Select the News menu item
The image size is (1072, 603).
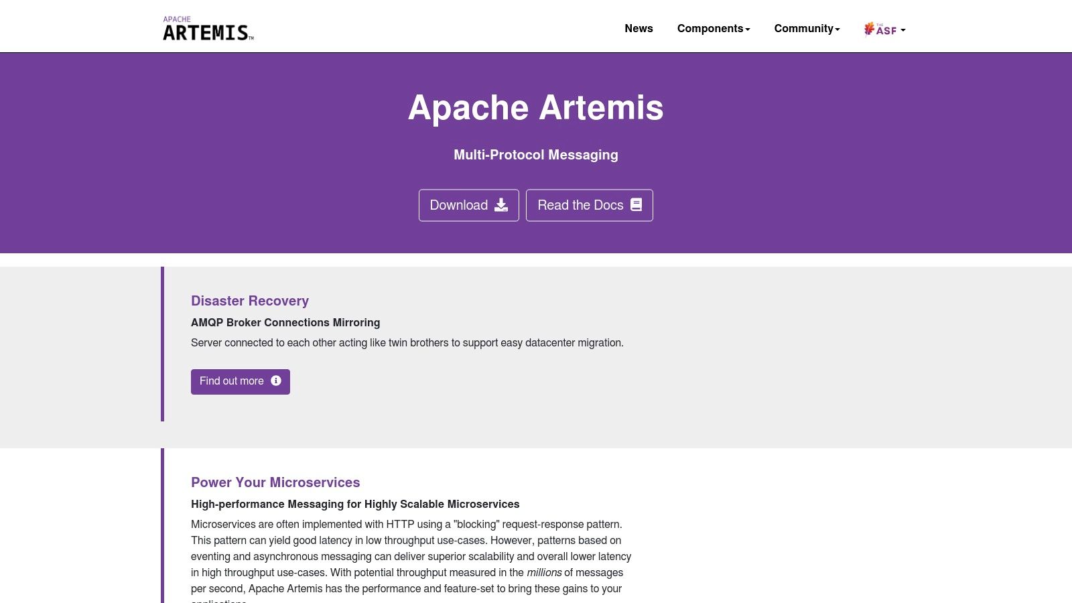[x=639, y=28]
